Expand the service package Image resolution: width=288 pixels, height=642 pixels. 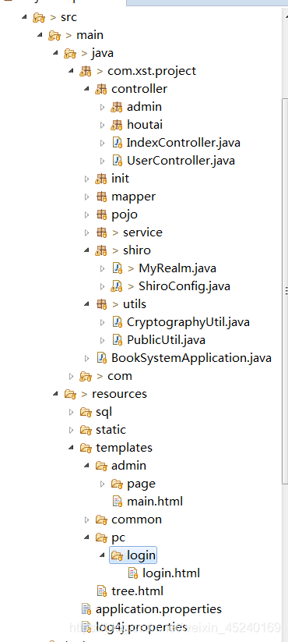click(86, 232)
